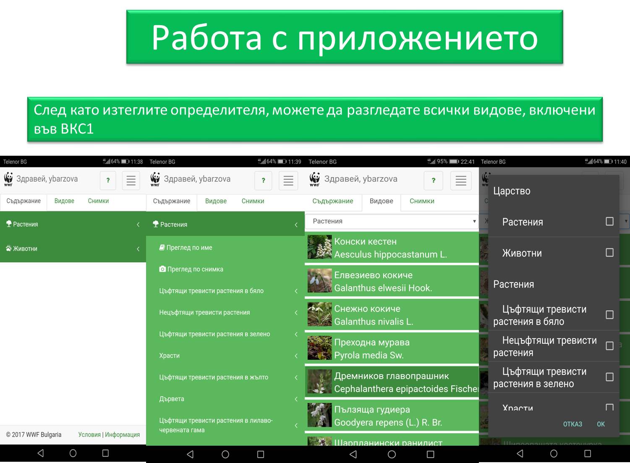Image resolution: width=630 pixels, height=463 pixels.
Task: Tap the Конски кестен flower thumbnail
Action: tap(319, 247)
